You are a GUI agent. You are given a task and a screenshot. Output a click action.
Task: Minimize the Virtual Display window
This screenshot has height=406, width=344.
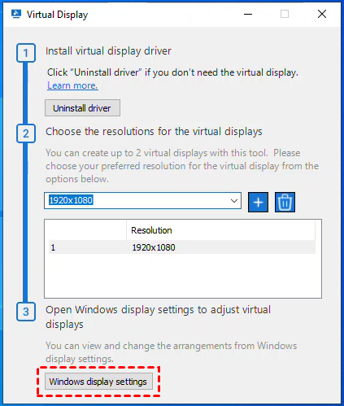coord(248,14)
